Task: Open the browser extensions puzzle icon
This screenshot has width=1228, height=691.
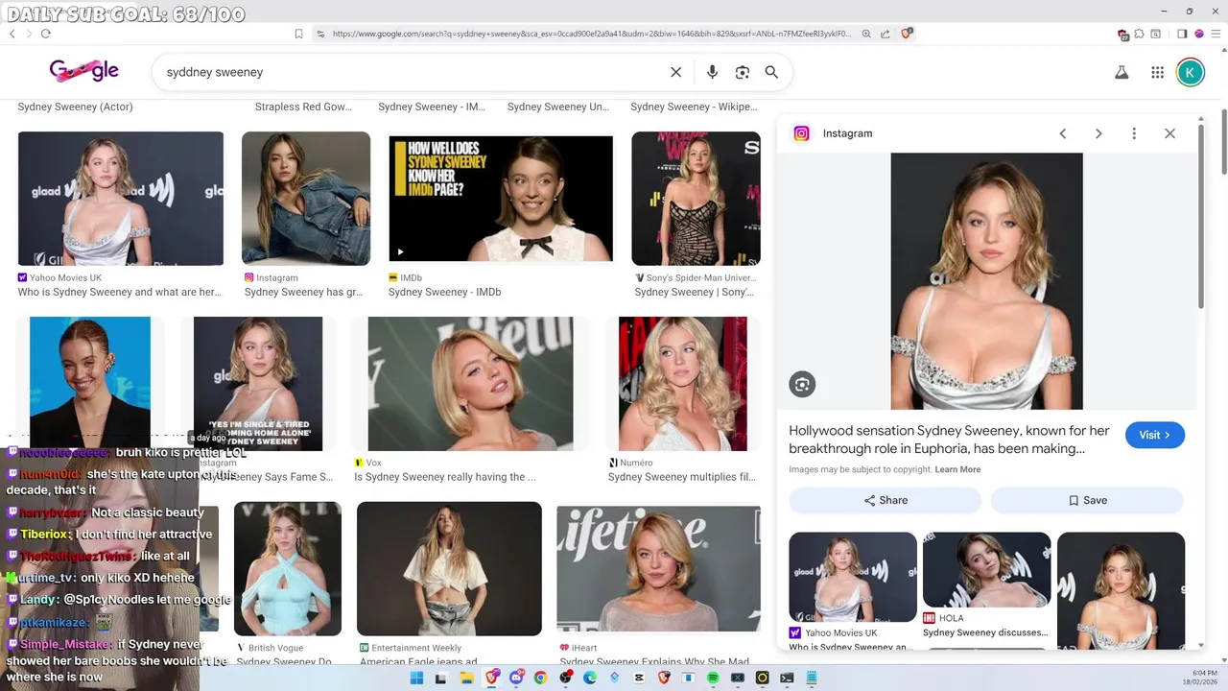Action: [1140, 34]
